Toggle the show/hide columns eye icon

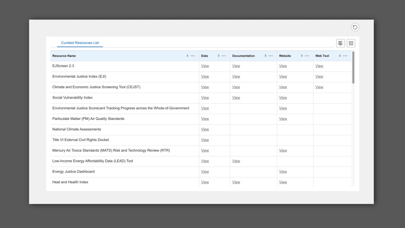point(340,43)
